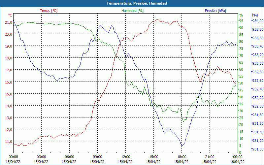Click the 09:00 time axis label
This screenshot has height=165, width=264.
point(97,157)
